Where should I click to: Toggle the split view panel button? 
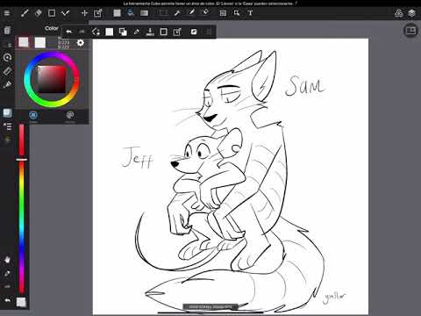(x=410, y=31)
